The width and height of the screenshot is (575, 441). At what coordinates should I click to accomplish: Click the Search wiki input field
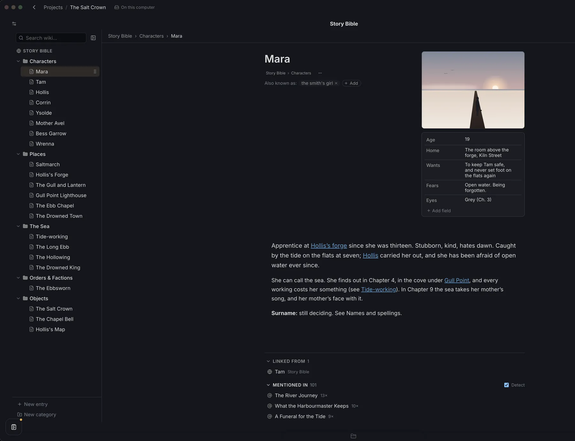51,38
